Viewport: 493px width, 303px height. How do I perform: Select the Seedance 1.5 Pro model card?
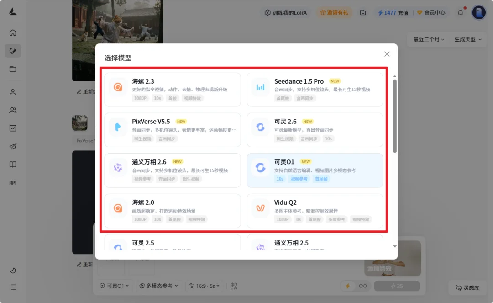(x=314, y=89)
